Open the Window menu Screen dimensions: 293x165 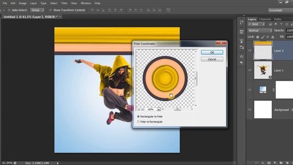86,3
